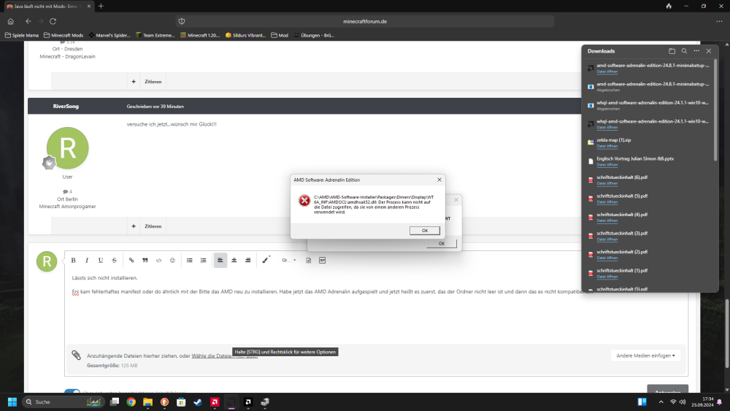Image resolution: width=730 pixels, height=411 pixels.
Task: Open the Sildurs Vibrant bookmark
Action: click(x=245, y=35)
